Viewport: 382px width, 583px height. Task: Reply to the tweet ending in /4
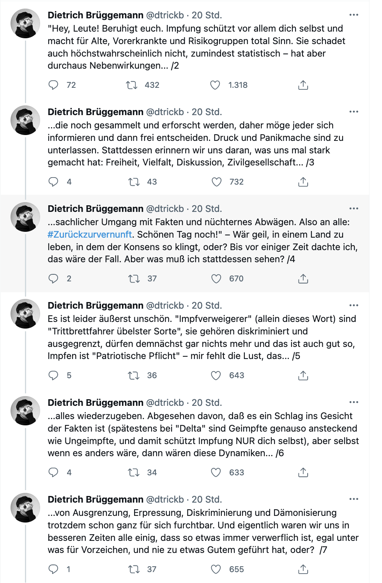click(53, 279)
